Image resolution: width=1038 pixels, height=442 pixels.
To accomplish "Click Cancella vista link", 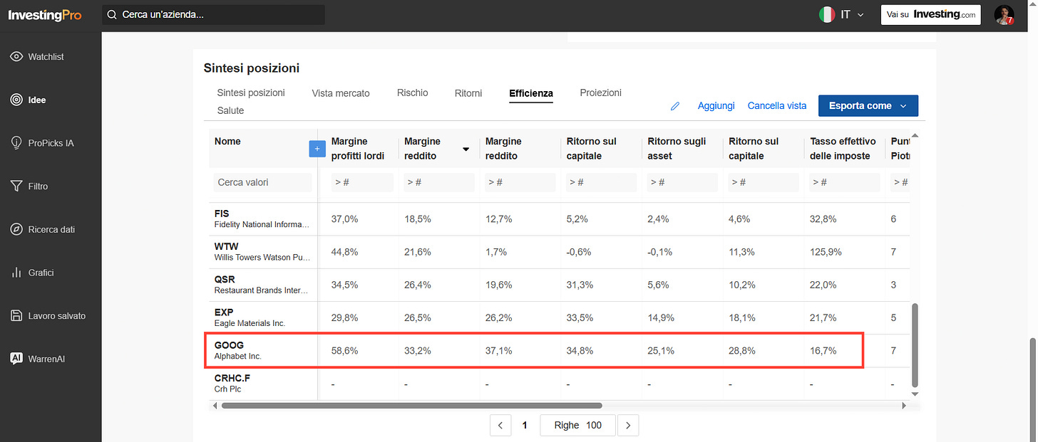I will pyautogui.click(x=777, y=105).
